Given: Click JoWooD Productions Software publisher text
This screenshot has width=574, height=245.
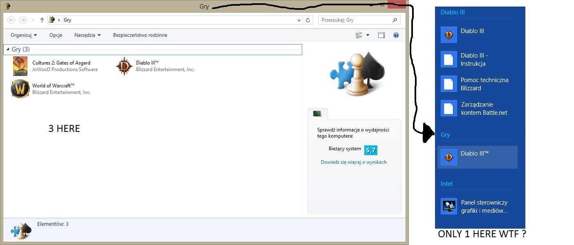Looking at the screenshot, I should tap(65, 69).
